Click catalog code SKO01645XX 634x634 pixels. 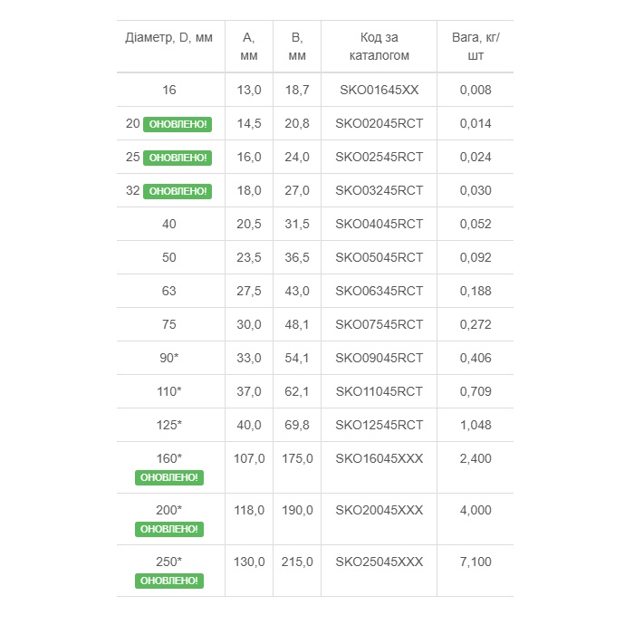pyautogui.click(x=379, y=90)
